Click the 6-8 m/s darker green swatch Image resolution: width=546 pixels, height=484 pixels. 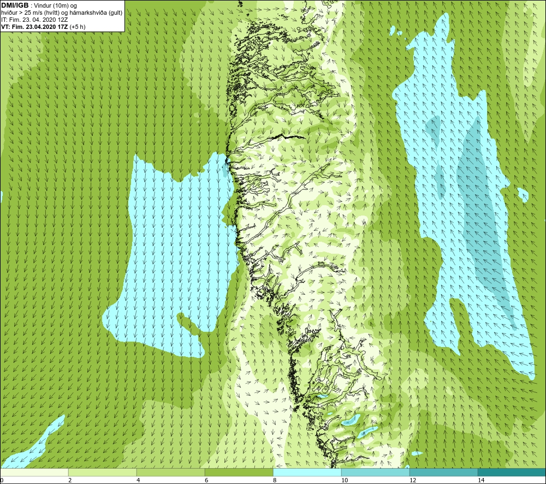tap(239, 472)
